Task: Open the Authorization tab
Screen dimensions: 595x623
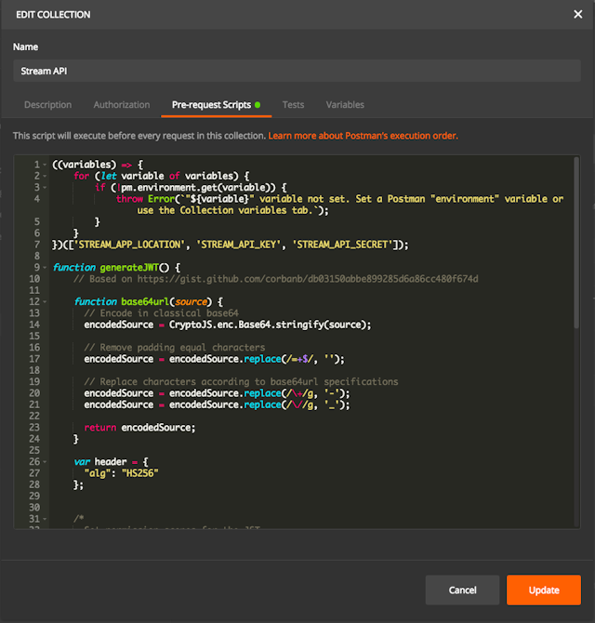Action: tap(122, 105)
